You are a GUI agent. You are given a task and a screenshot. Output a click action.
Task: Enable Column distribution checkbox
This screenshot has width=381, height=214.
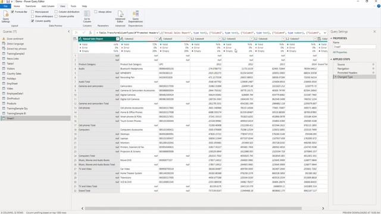click(56, 12)
